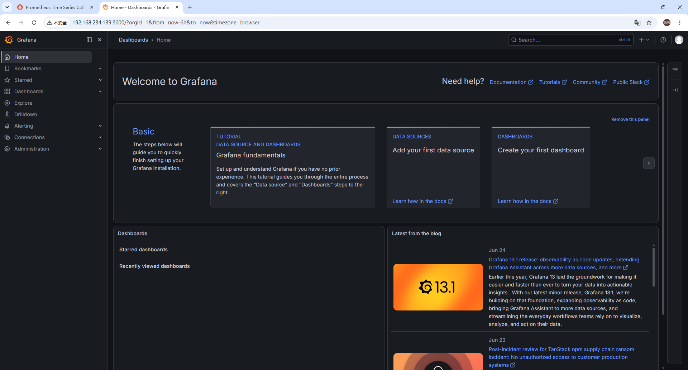Click the browser back arrow

[x=8, y=23]
